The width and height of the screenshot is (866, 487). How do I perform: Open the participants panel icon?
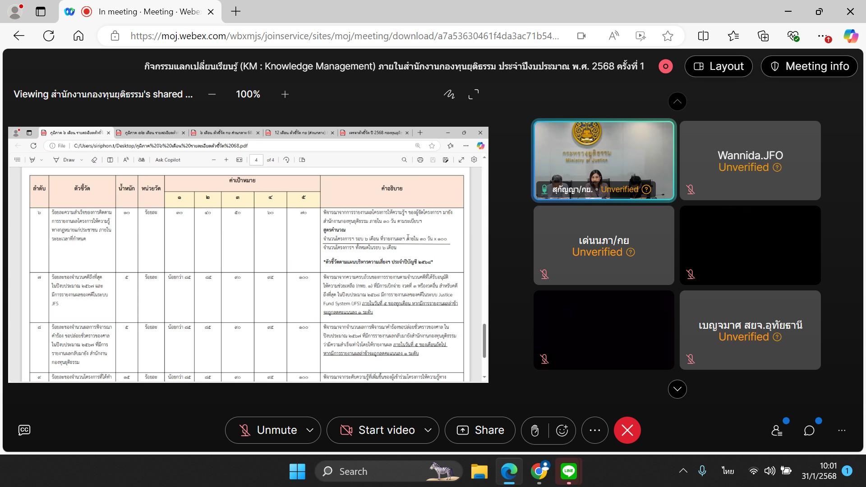point(777,431)
